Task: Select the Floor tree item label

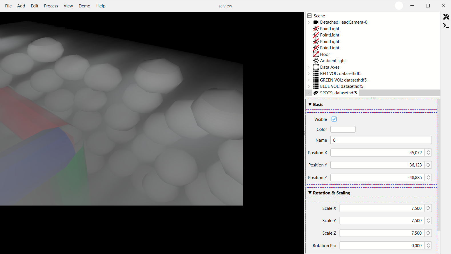Action: 325,54
